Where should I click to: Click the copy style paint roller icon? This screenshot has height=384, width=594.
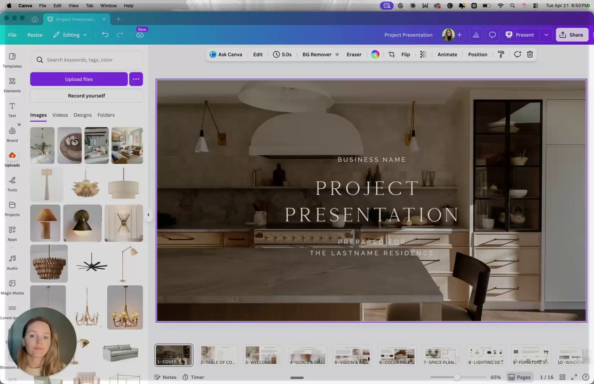[501, 54]
